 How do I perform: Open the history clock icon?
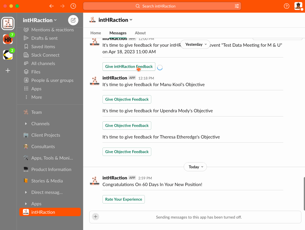pyautogui.click(x=73, y=6)
